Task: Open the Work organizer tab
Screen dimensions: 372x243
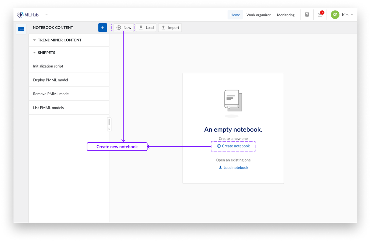Action: [x=258, y=15]
